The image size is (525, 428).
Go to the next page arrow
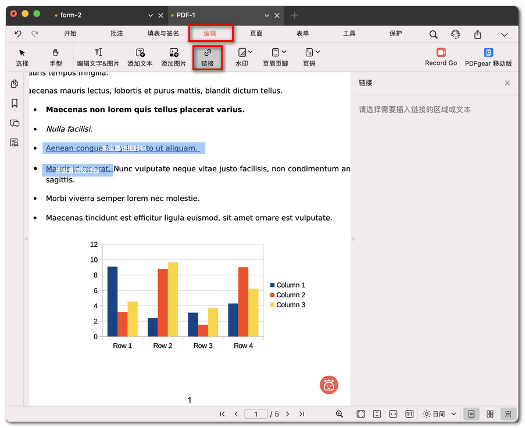287,414
